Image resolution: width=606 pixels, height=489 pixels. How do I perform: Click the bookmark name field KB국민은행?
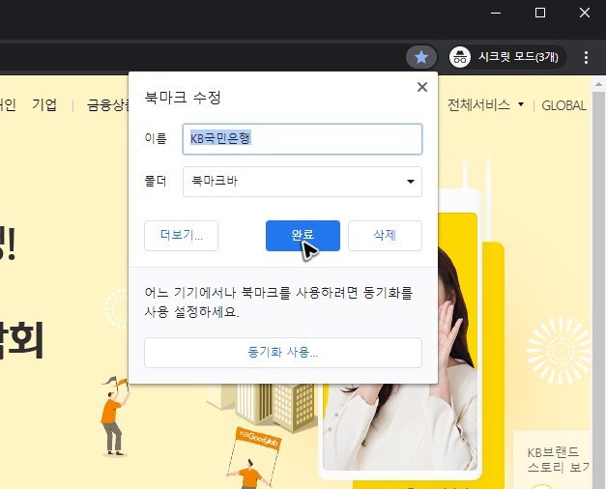(x=303, y=139)
